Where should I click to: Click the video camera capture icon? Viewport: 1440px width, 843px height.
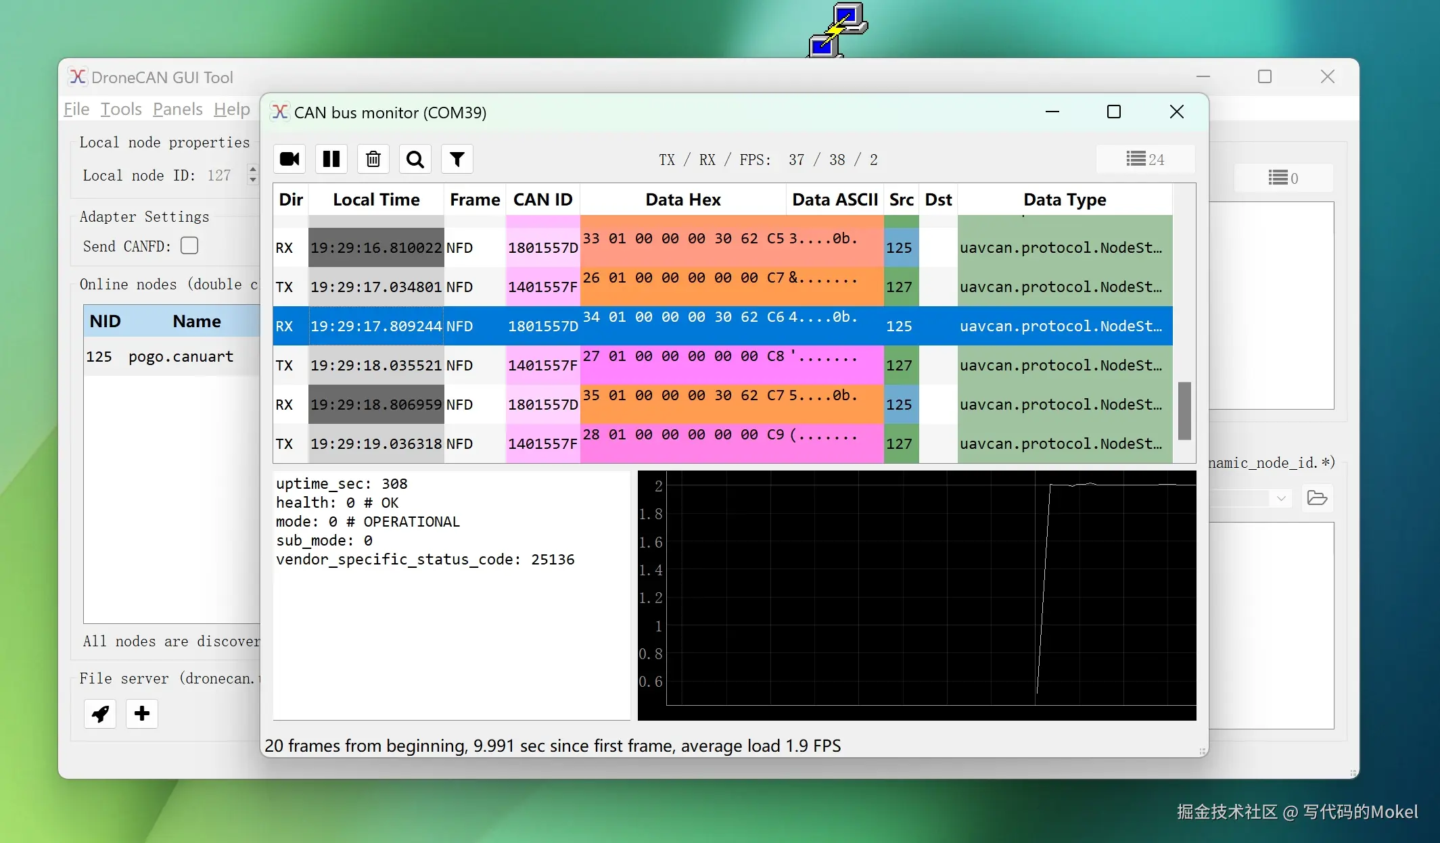(x=289, y=160)
